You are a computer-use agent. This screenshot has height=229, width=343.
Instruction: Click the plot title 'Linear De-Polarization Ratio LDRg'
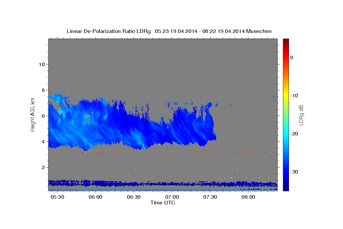click(109, 31)
